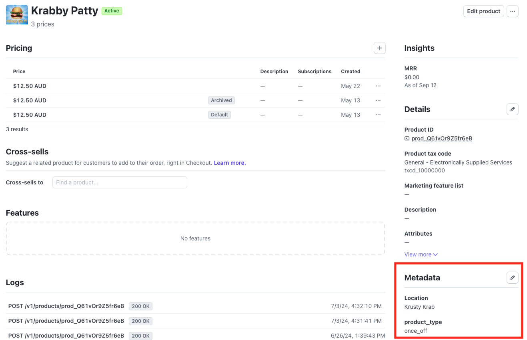Open the Learn more link for Cross-sells
The image size is (527, 340).
[230, 163]
